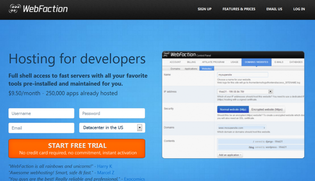Viewport: 315px width, 181px height.
Task: Focus the Email input field
Action: (41, 128)
